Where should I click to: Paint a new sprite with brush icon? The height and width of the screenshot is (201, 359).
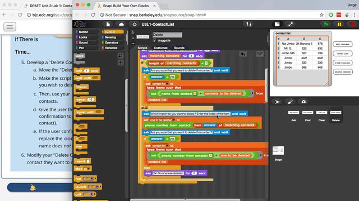tap(291, 102)
